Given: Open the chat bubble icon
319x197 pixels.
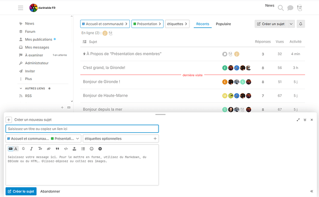Looking at the screenshot, I should point(290,8).
